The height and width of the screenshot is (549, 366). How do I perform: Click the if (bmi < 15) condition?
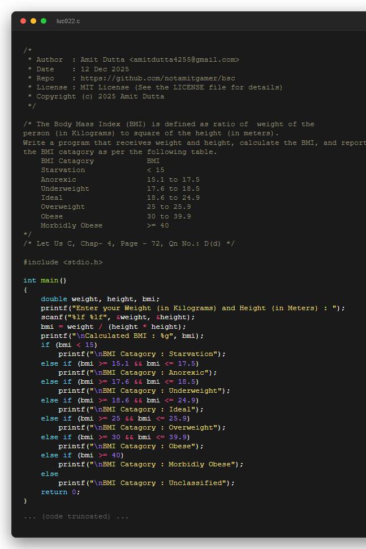pos(69,345)
